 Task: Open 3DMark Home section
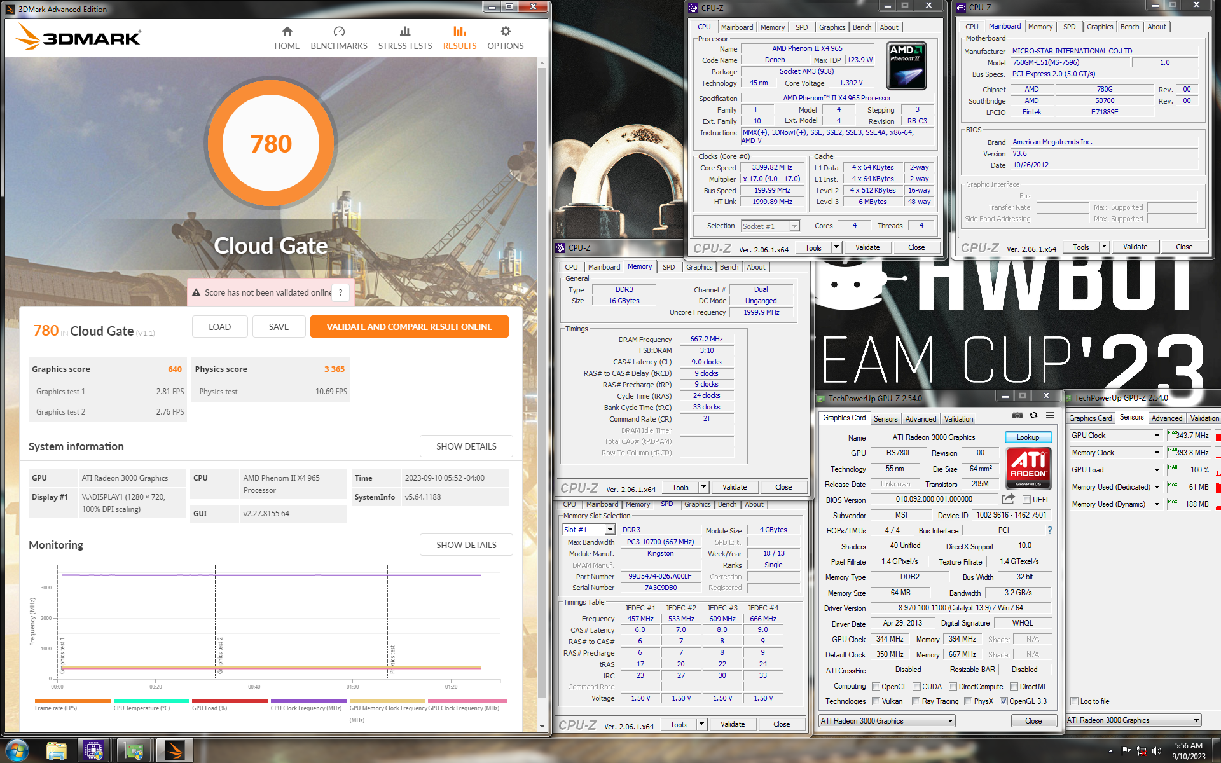pyautogui.click(x=287, y=38)
